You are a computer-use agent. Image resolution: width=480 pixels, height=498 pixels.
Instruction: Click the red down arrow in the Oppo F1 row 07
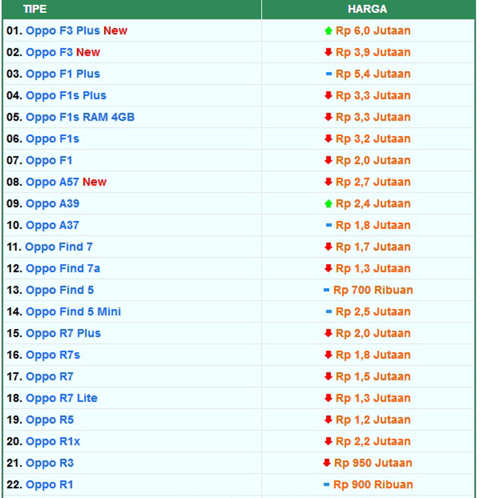click(328, 160)
